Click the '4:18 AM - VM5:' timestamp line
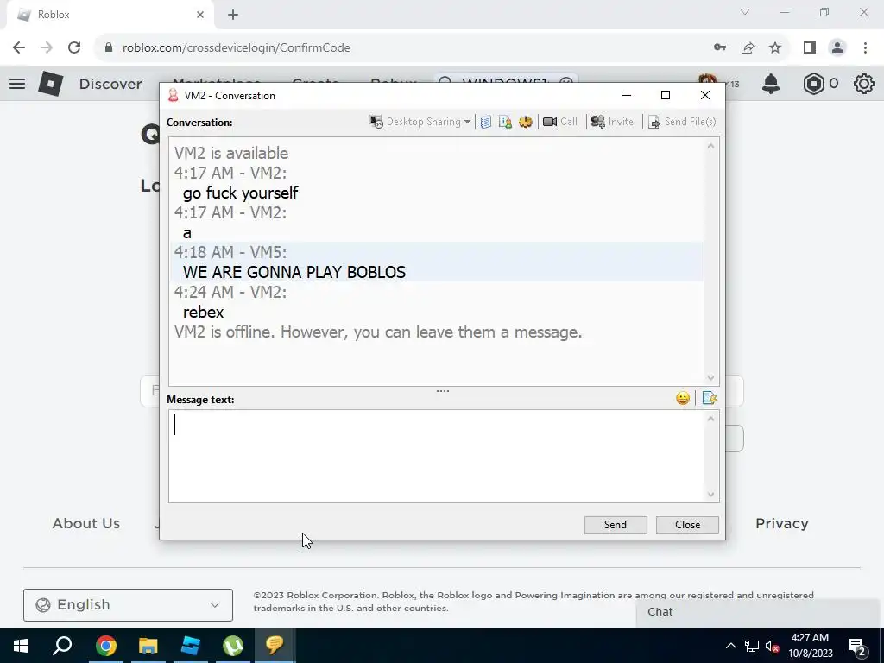Image resolution: width=884 pixels, height=663 pixels. [x=230, y=252]
